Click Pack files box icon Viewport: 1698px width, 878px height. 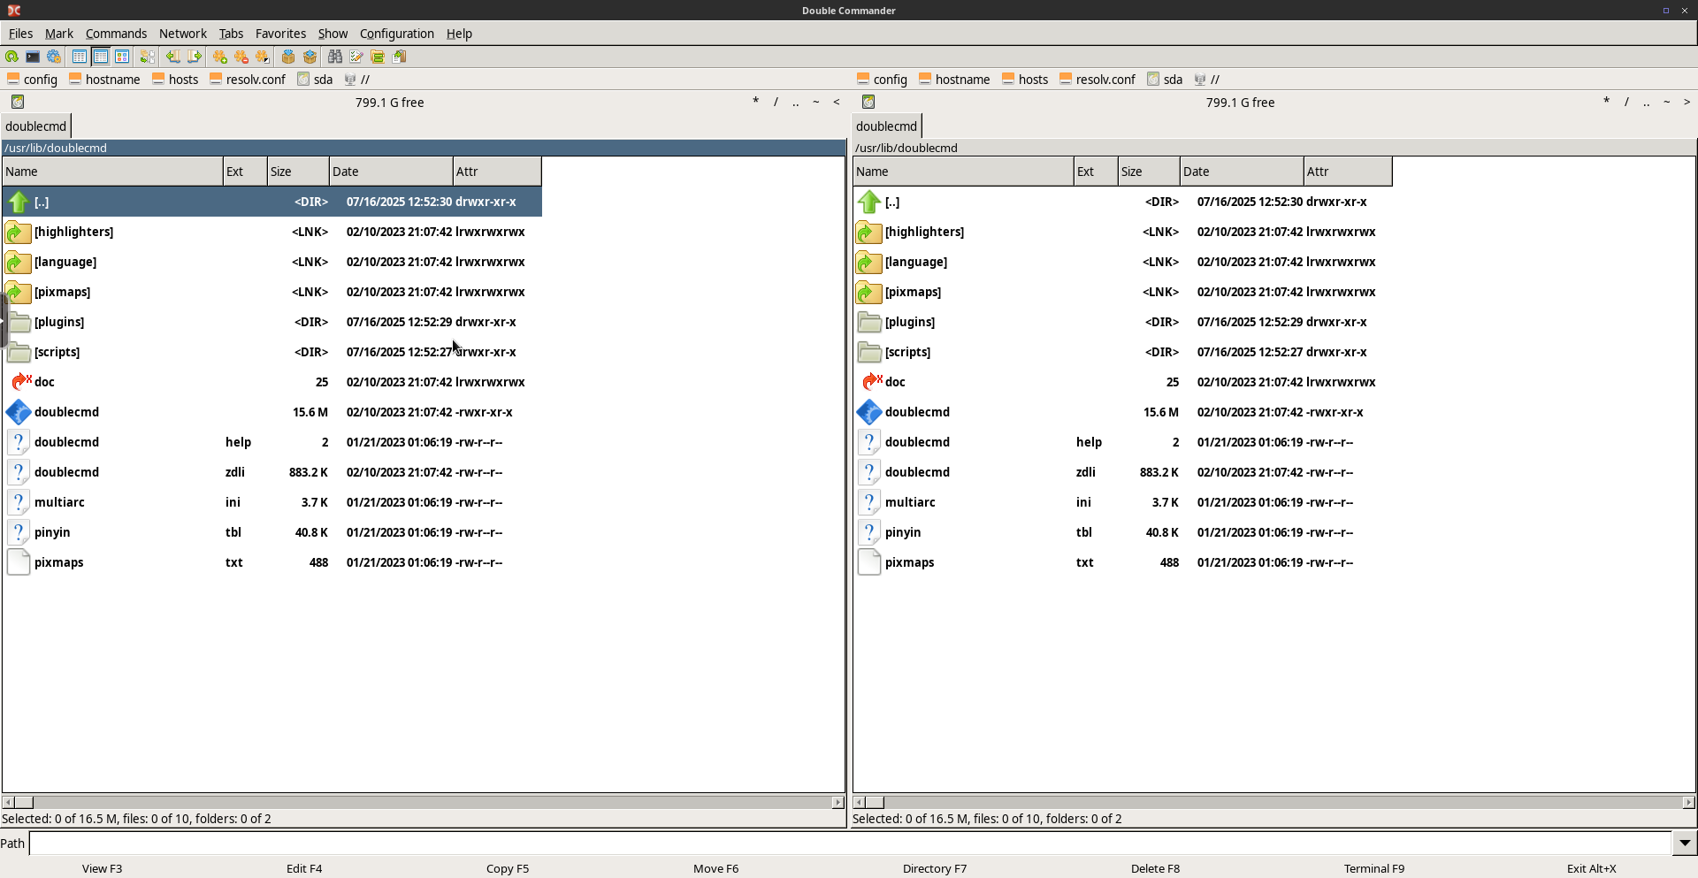(288, 57)
